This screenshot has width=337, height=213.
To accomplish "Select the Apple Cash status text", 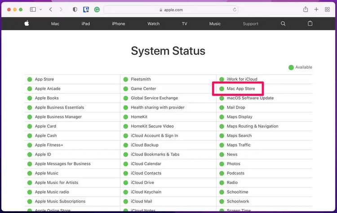I will coord(46,136).
